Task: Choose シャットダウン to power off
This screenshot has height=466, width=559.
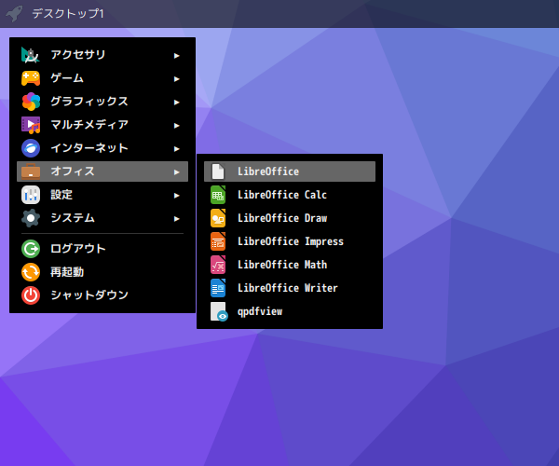Action: pyautogui.click(x=102, y=295)
